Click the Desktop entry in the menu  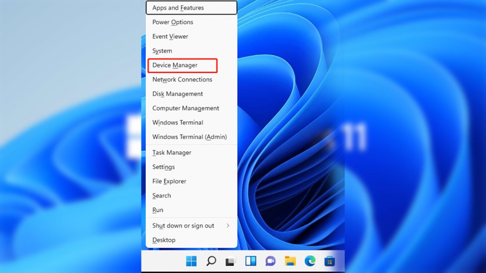point(164,240)
